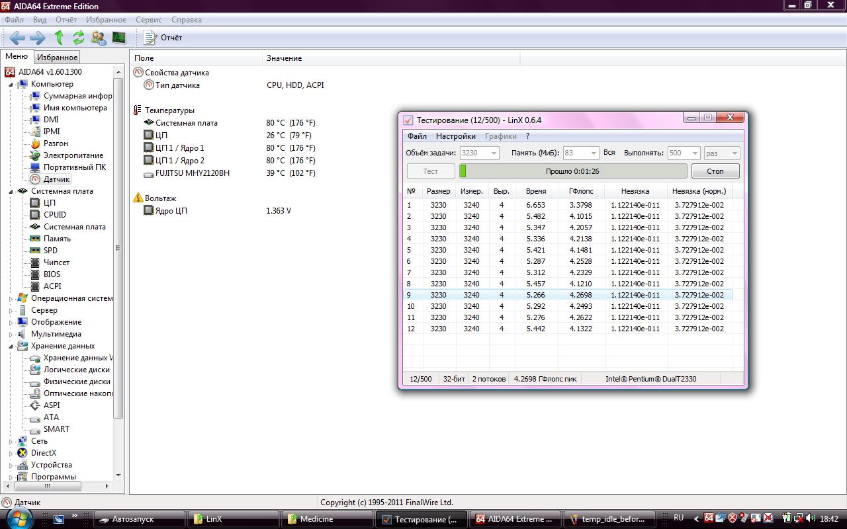Open the Сервис menu in AIDA64
The height and width of the screenshot is (529, 847).
pos(149,20)
